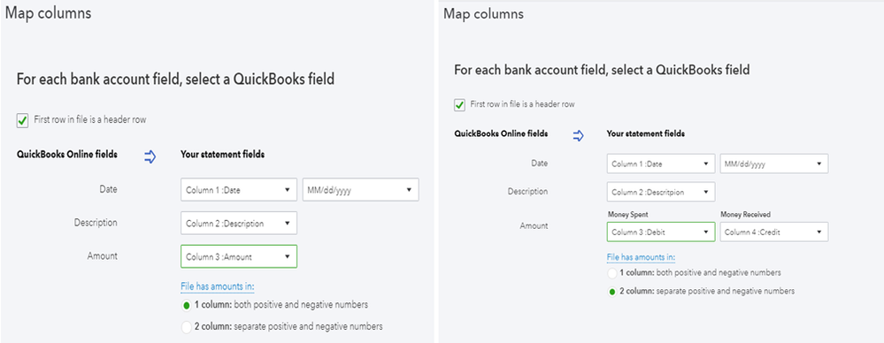Click 'Amount' field label in left panel
The image size is (884, 343).
pos(102,255)
